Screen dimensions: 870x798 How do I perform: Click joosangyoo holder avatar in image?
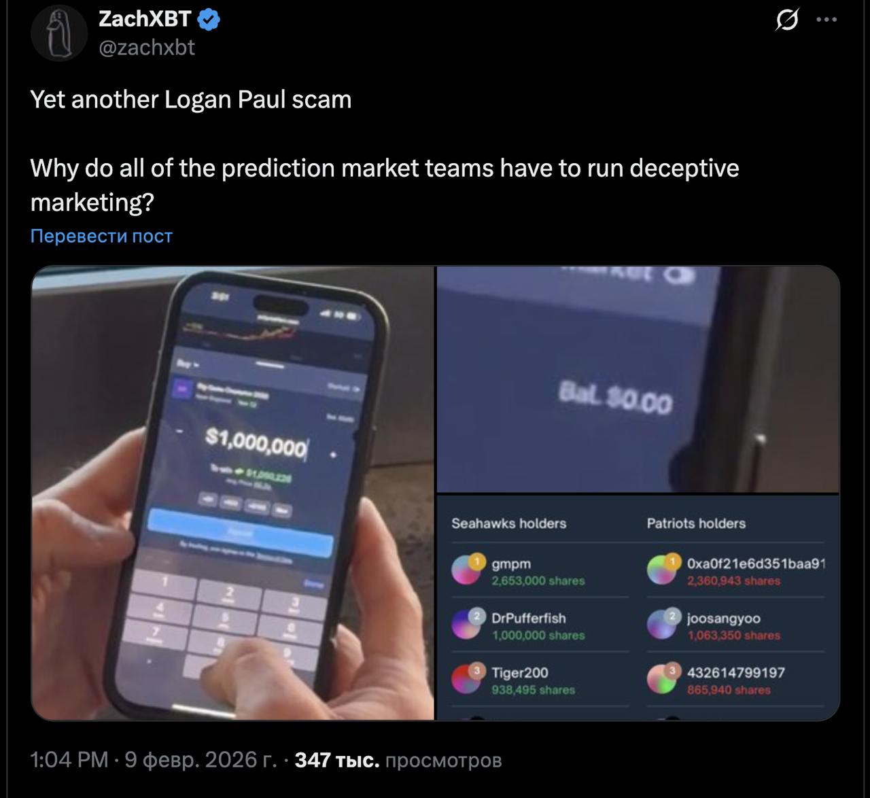[x=662, y=624]
